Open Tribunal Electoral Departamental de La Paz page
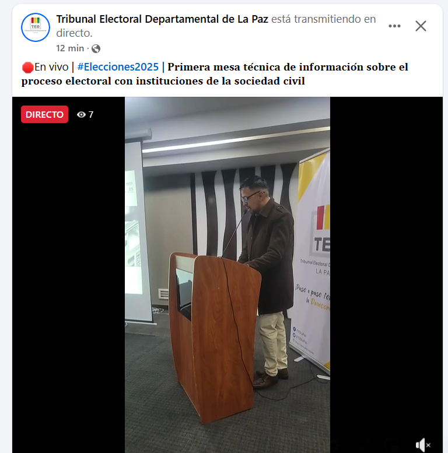Image resolution: width=448 pixels, height=453 pixels. pos(162,19)
